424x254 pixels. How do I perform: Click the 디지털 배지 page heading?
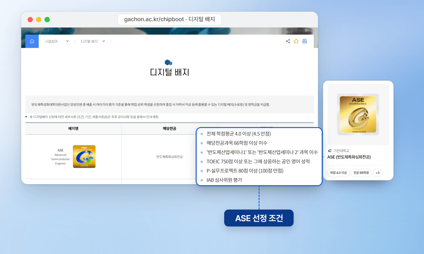tap(170, 72)
